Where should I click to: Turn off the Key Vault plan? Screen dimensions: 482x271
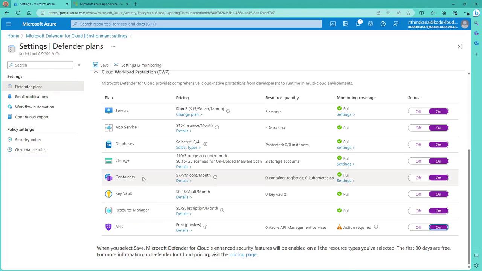coord(418,194)
